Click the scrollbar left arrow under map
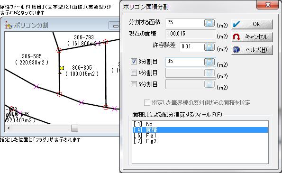The width and height of the screenshot is (282, 173). [9, 128]
